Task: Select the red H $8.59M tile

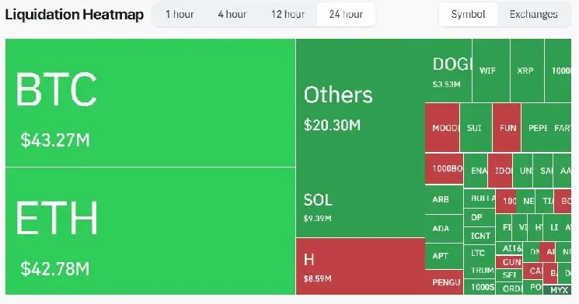Action: point(361,267)
